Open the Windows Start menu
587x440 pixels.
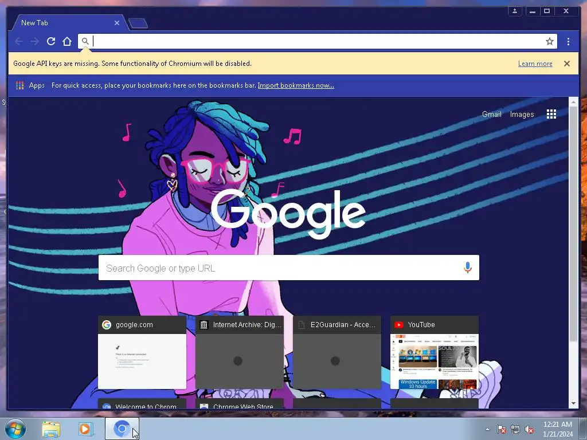15,429
